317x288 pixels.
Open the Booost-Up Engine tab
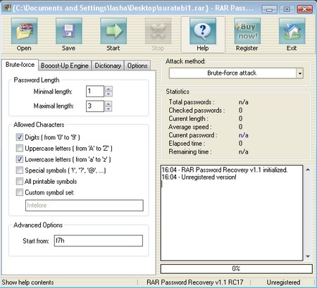(x=65, y=65)
